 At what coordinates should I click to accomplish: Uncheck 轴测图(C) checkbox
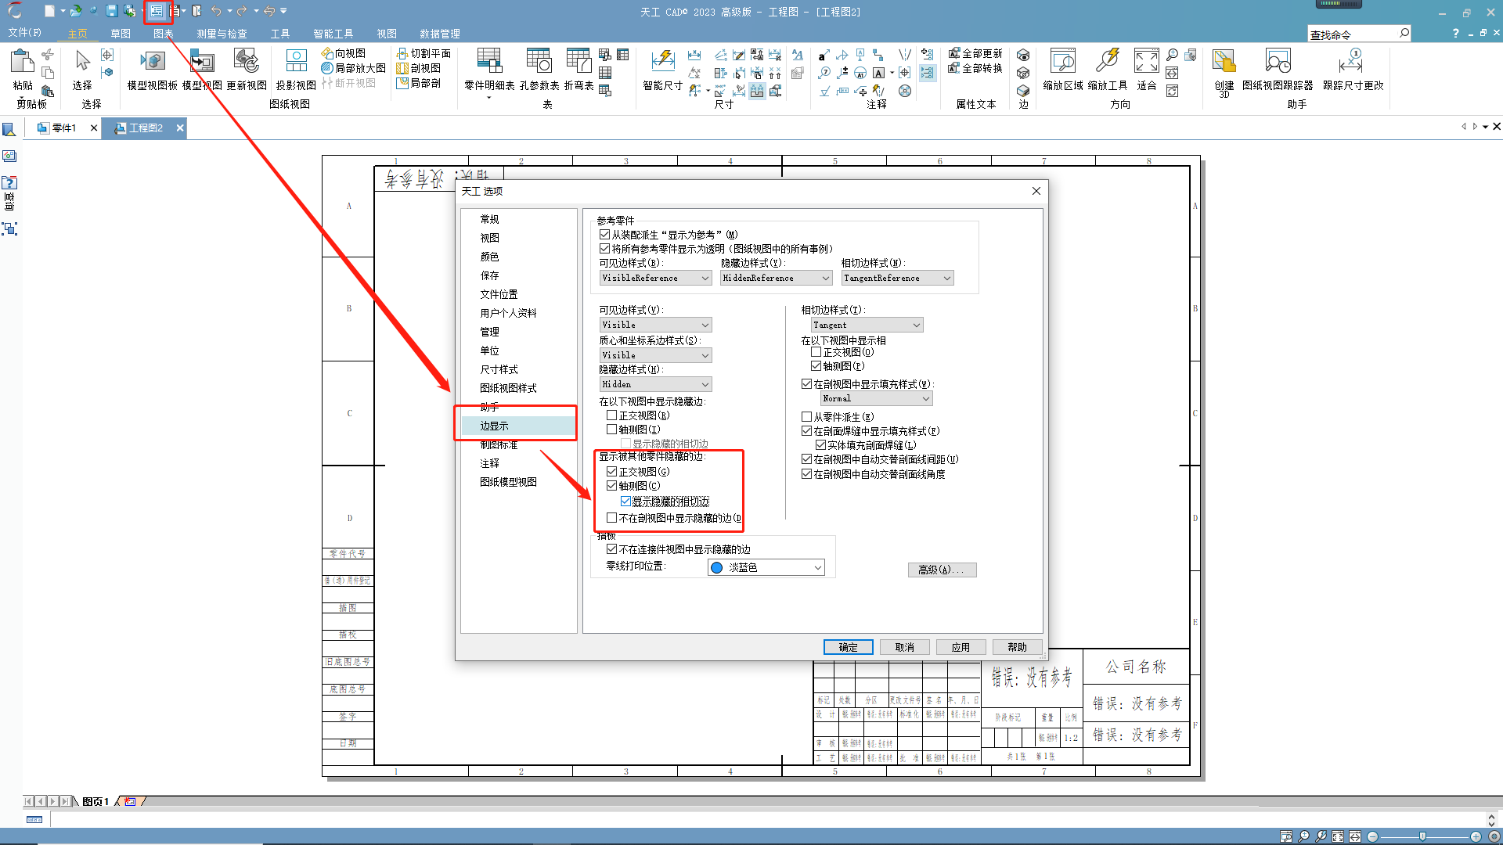pos(612,486)
